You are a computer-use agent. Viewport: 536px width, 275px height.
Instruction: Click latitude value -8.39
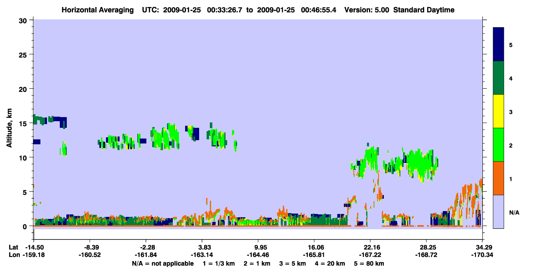(x=89, y=247)
